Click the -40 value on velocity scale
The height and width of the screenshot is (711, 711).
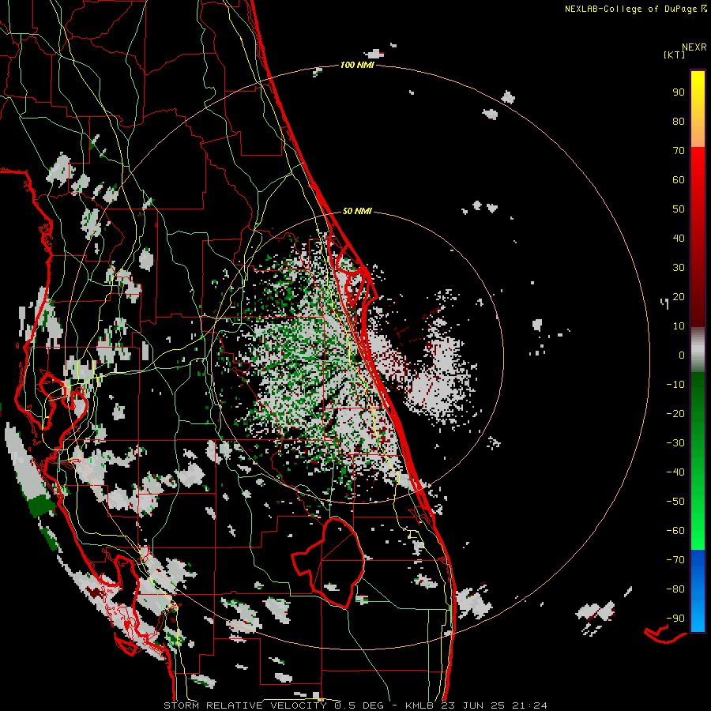tap(675, 472)
